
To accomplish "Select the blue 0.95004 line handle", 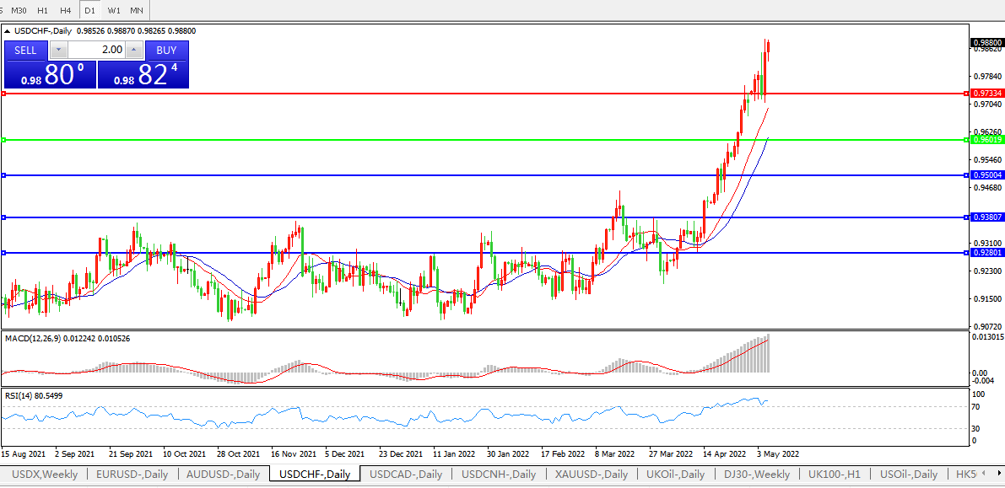I will (4, 175).
